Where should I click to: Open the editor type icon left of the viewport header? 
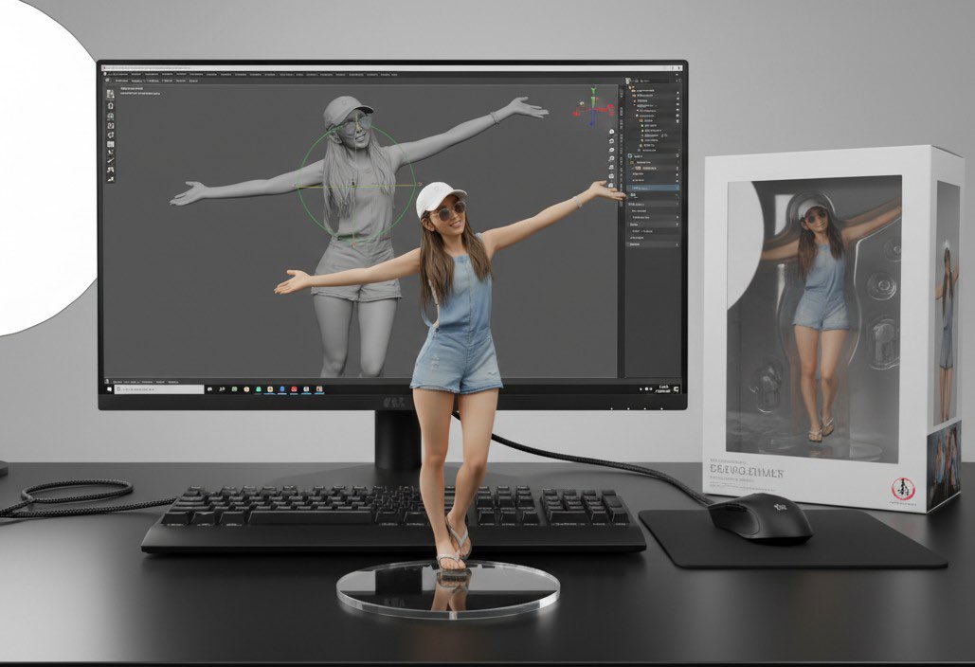107,81
